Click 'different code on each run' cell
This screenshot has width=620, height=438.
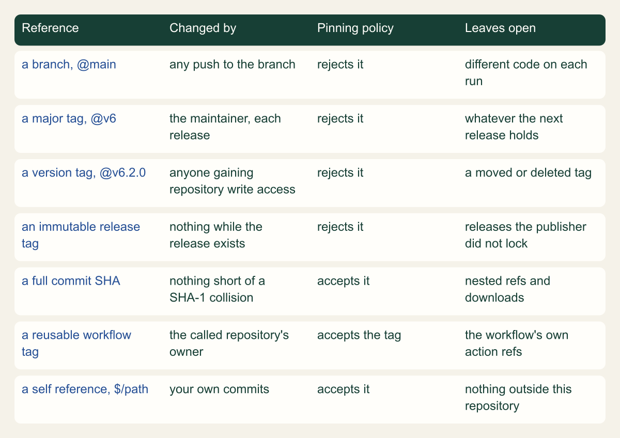point(526,73)
